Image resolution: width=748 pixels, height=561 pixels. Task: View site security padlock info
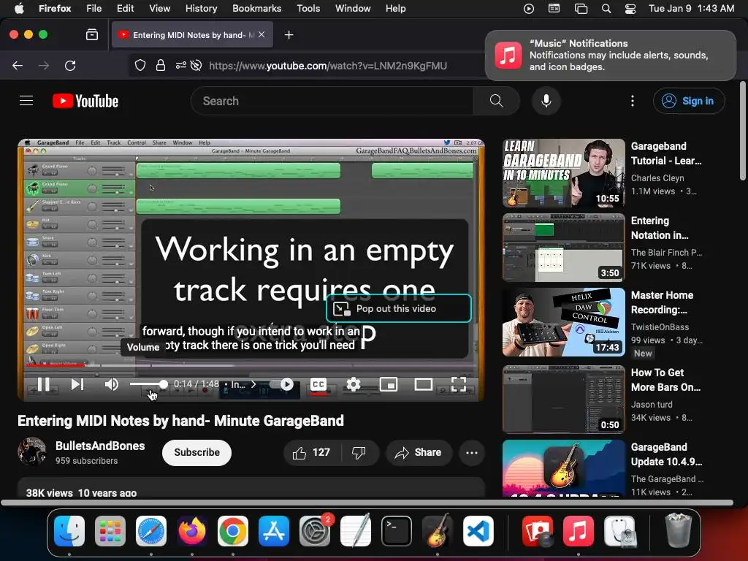pos(161,65)
